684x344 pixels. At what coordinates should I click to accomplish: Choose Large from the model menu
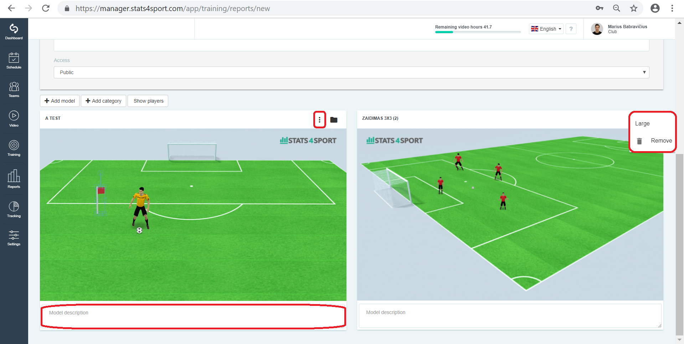642,123
